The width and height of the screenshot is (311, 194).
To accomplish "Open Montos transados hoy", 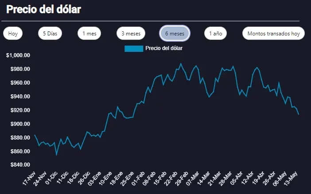I will [x=273, y=34].
